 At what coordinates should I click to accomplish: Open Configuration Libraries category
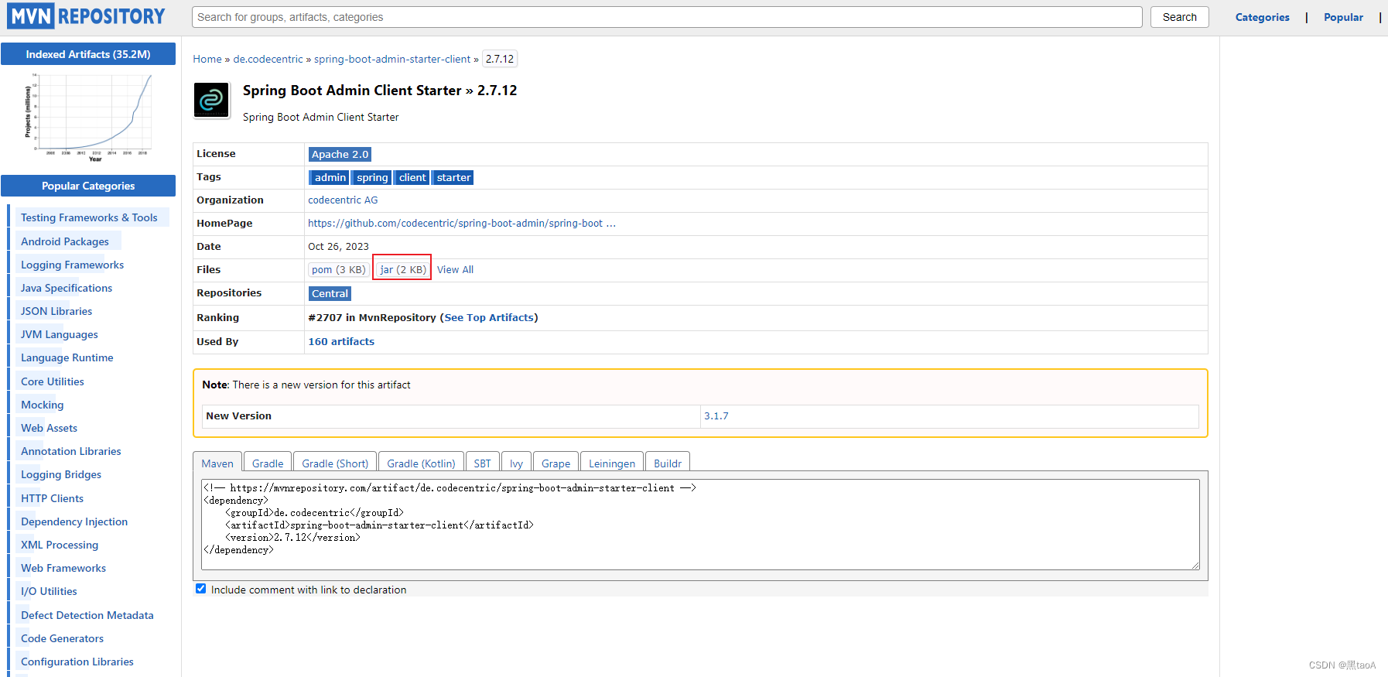tap(77, 662)
